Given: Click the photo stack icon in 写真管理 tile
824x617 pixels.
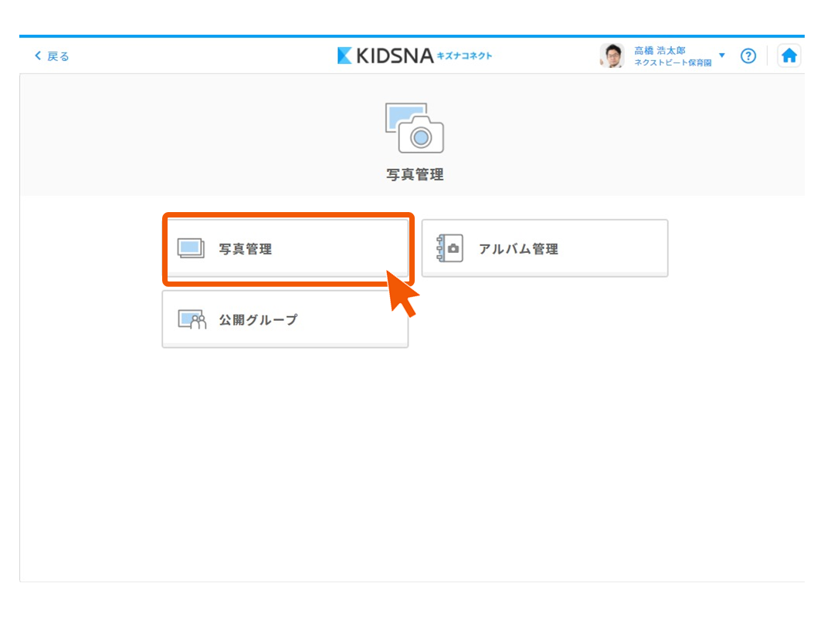Looking at the screenshot, I should point(191,248).
